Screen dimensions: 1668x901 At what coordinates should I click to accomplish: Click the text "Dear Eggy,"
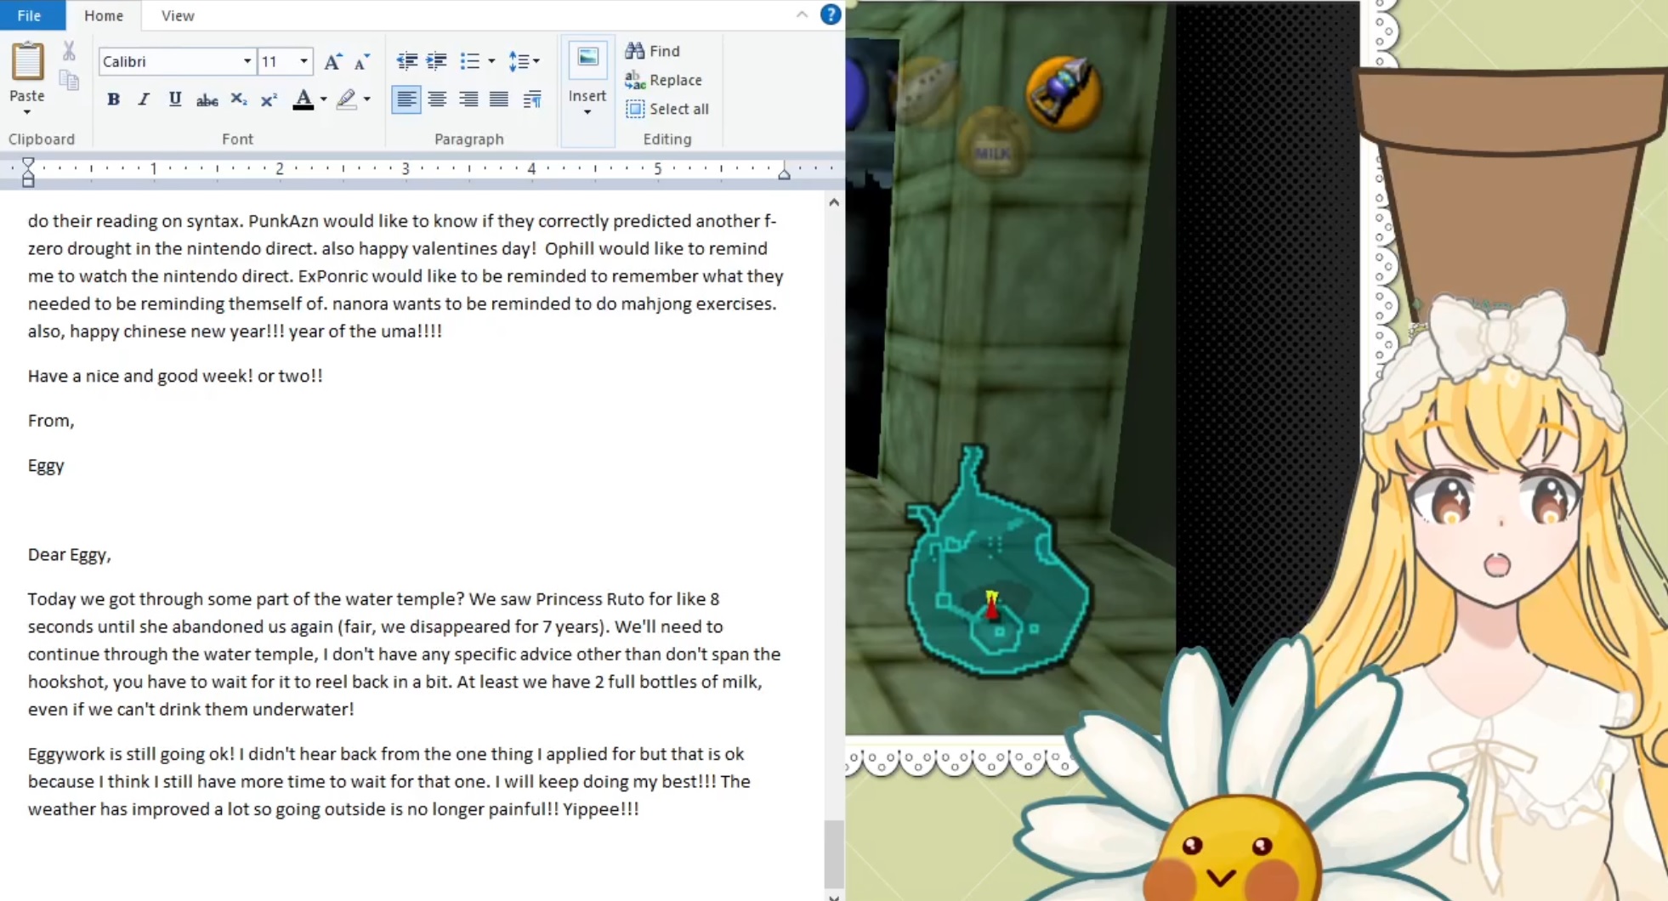pos(70,554)
